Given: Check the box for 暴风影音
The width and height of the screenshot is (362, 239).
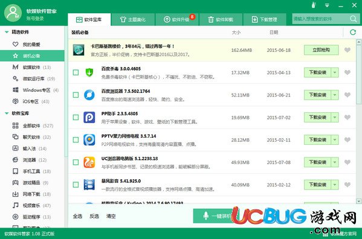Looking at the screenshot, I should tap(76, 185).
